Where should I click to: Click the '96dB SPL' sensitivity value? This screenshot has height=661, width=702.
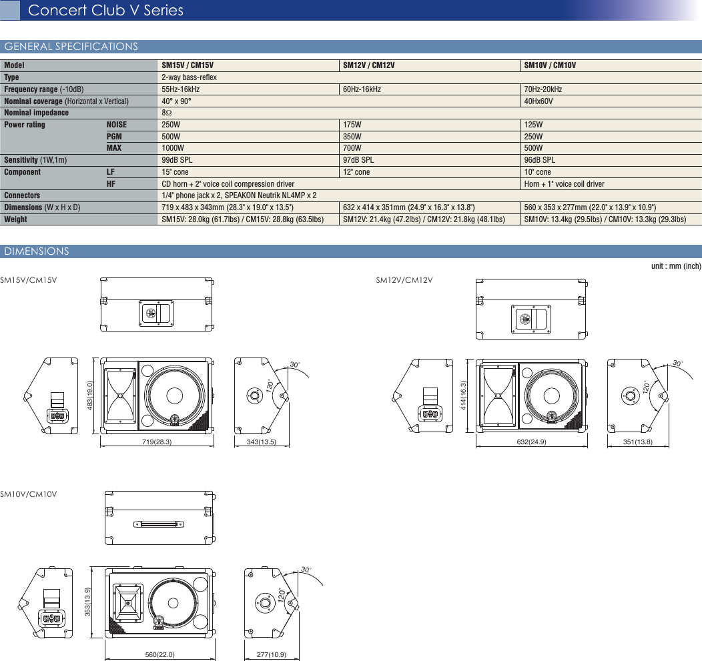[x=540, y=160]
